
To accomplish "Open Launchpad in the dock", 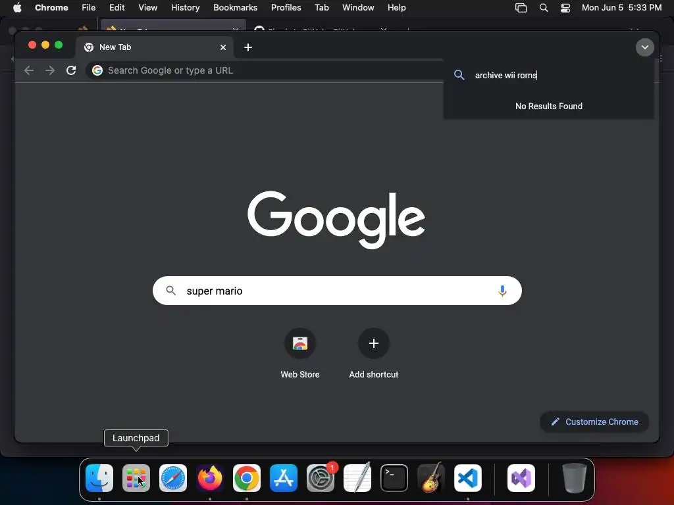I will 136,478.
